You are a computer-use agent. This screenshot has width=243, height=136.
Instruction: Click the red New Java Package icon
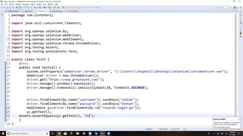pos(55,8)
